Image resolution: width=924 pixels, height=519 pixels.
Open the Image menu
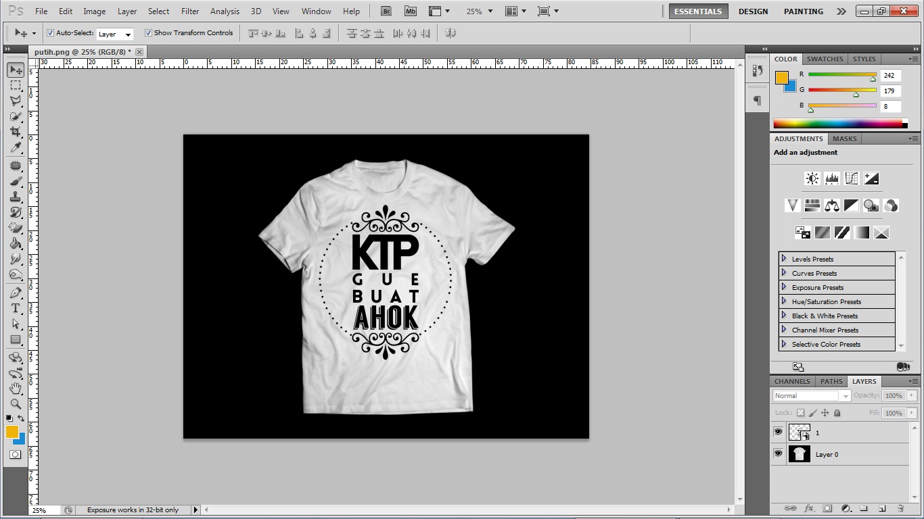tap(94, 11)
